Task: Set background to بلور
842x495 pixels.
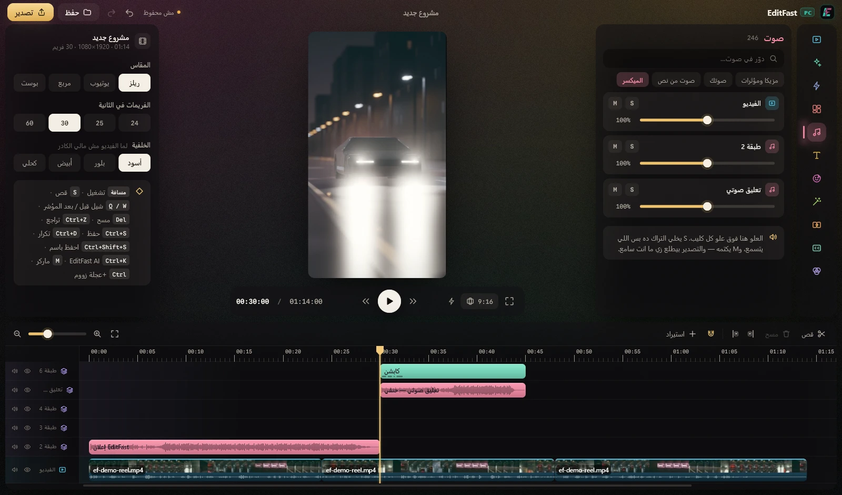Action: pyautogui.click(x=99, y=163)
